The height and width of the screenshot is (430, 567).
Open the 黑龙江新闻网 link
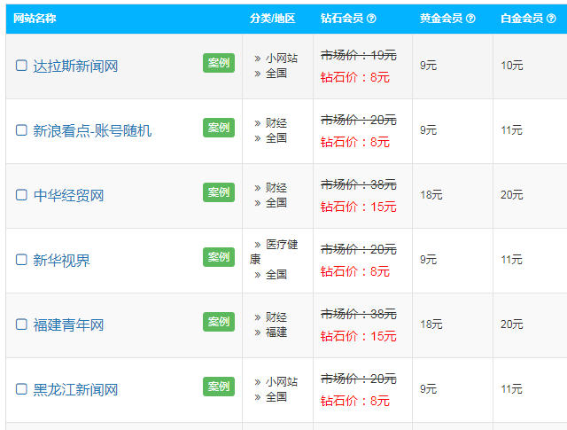point(75,390)
